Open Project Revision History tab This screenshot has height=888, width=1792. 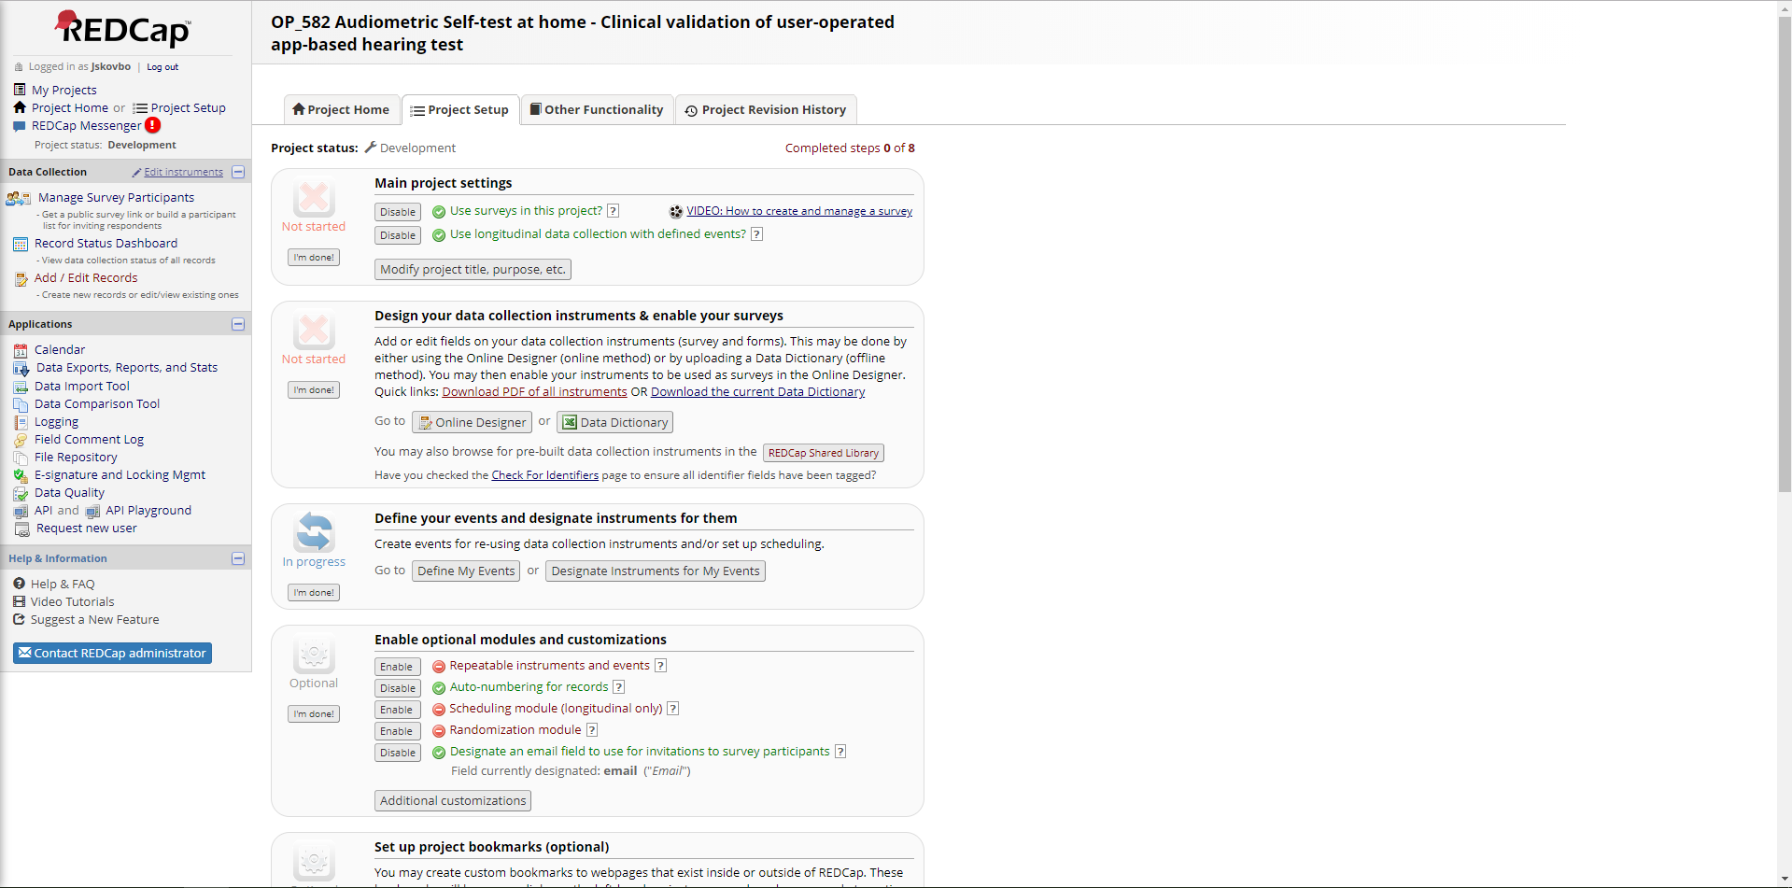tap(766, 109)
